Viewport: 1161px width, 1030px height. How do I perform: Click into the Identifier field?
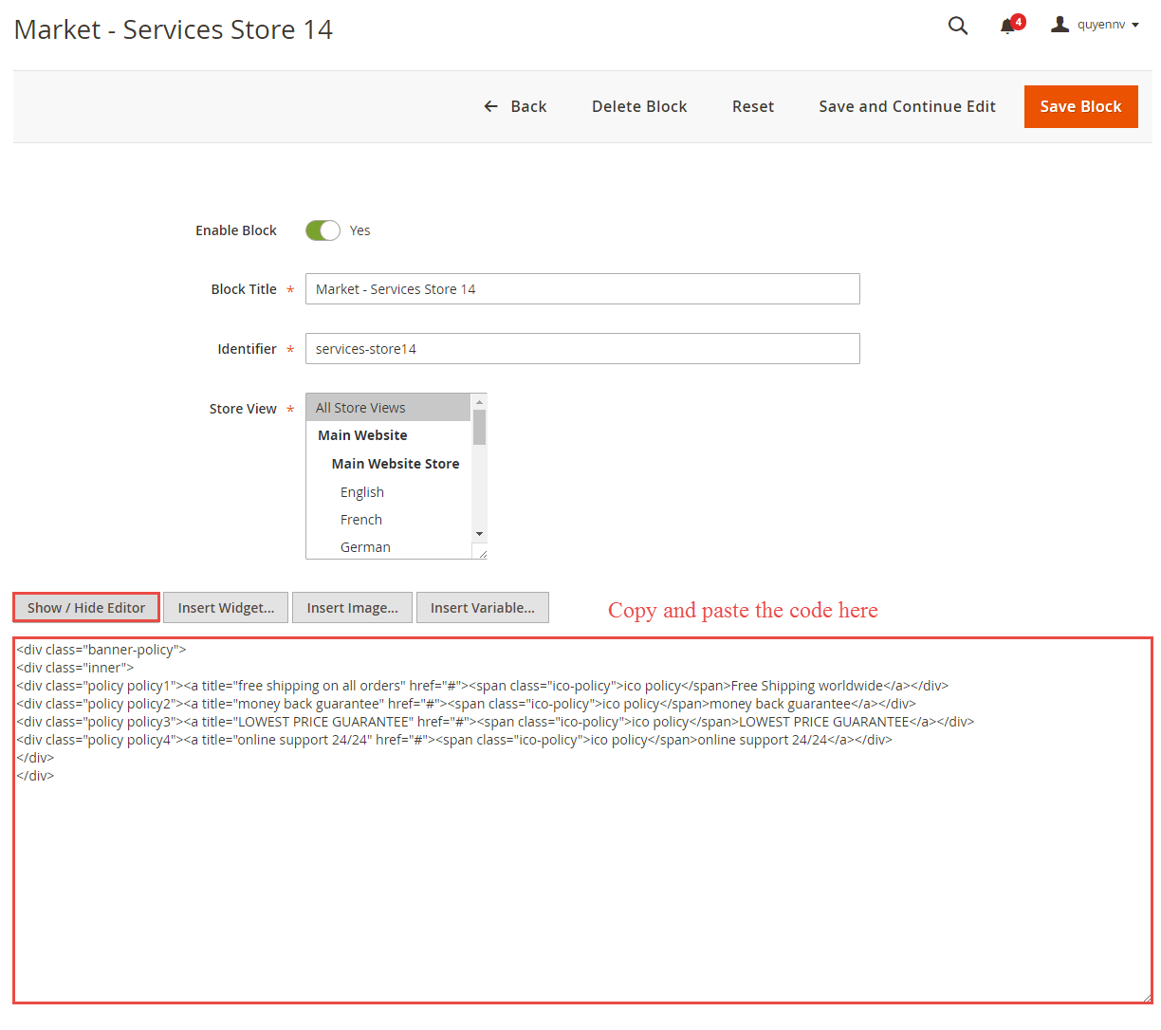582,349
